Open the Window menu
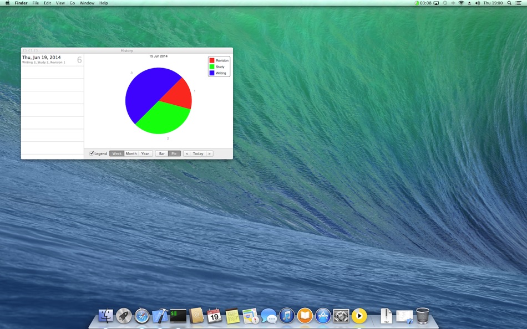The width and height of the screenshot is (527, 329). [x=87, y=3]
